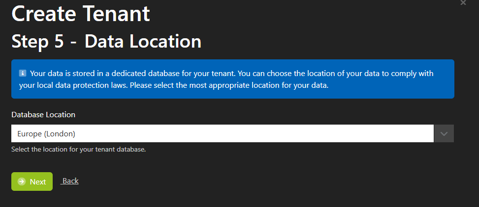The image size is (479, 207).
Task: Click the info icon in blue banner
Action: tap(23, 74)
